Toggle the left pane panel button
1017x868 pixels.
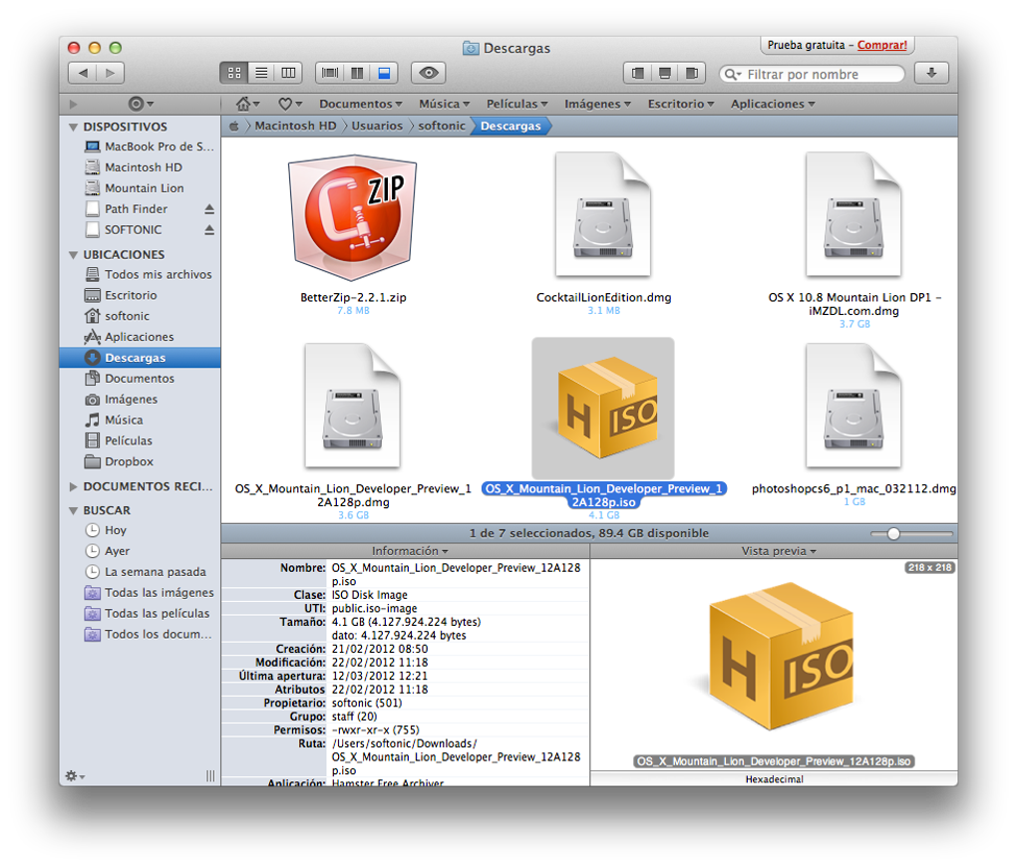coord(638,73)
